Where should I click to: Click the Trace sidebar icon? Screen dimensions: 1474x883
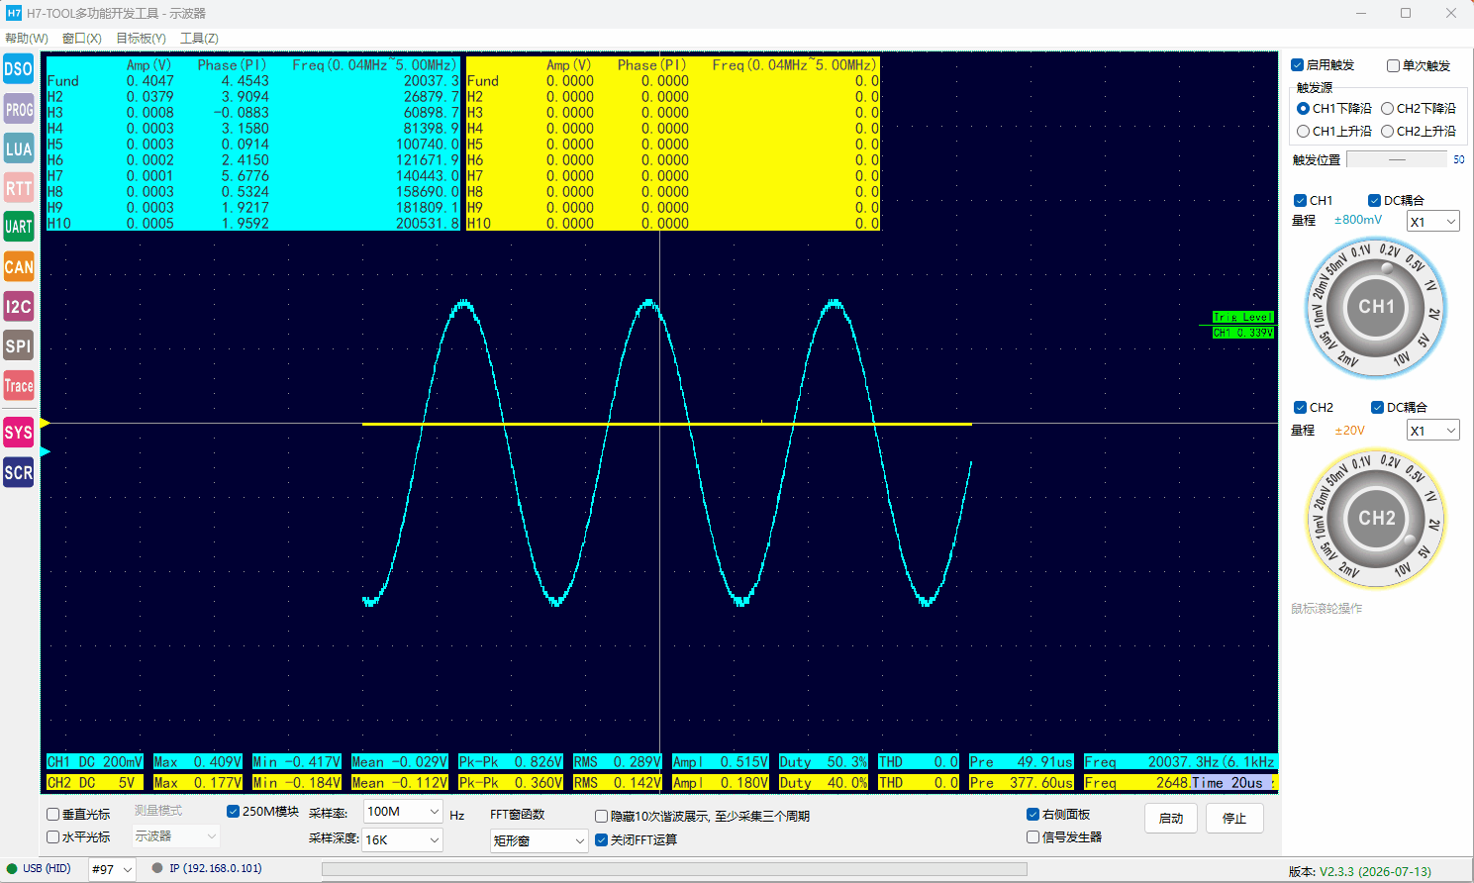point(19,385)
